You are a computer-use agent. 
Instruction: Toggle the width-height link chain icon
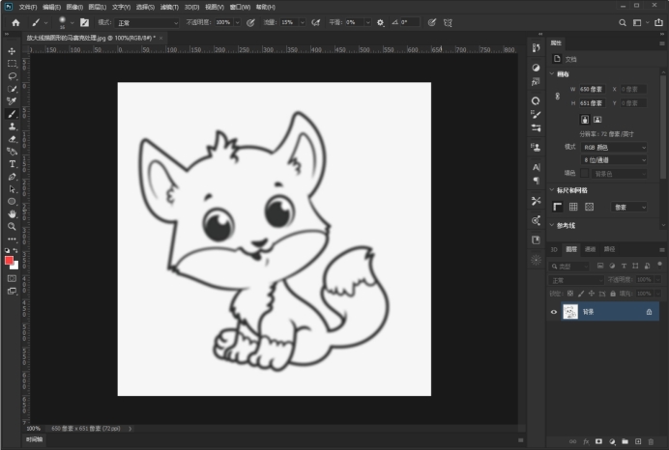coord(557,97)
